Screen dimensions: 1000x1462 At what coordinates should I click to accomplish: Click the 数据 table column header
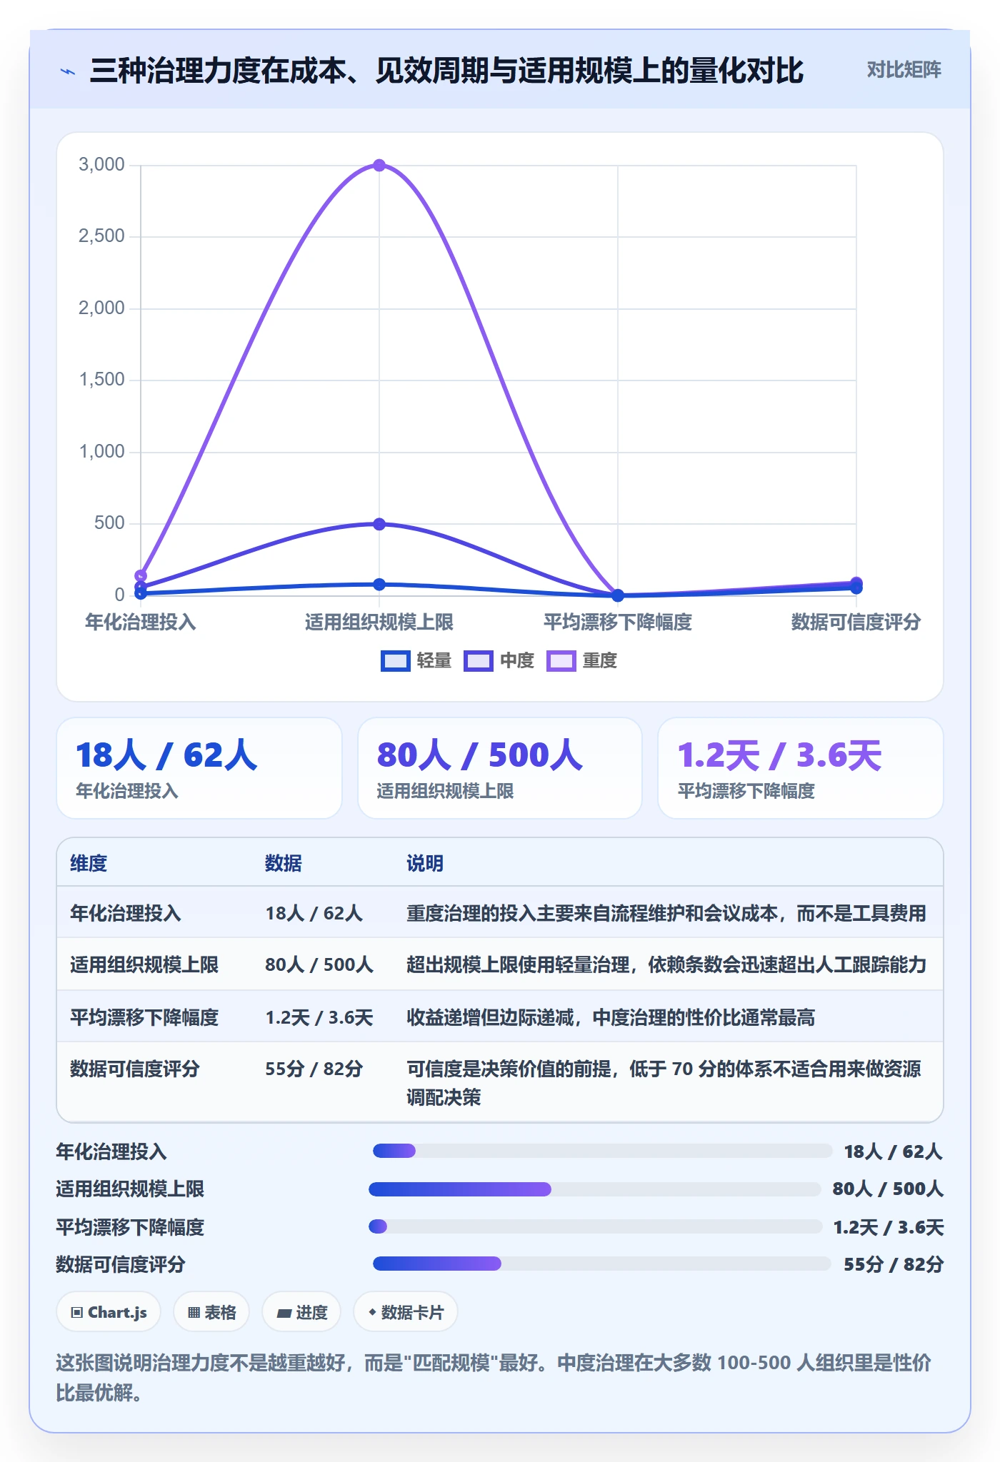[x=284, y=863]
